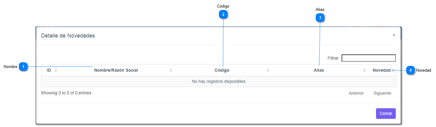436x127 pixels.
Task: Click the Código column header text
Action: (222, 70)
